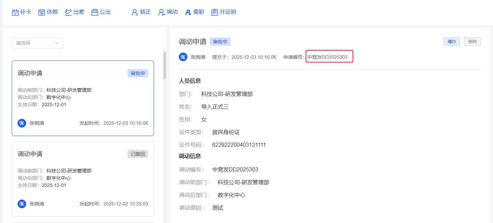The width and height of the screenshot is (493, 223).
Task: Open the 请选择 filter dropdown
Action: click(x=37, y=43)
